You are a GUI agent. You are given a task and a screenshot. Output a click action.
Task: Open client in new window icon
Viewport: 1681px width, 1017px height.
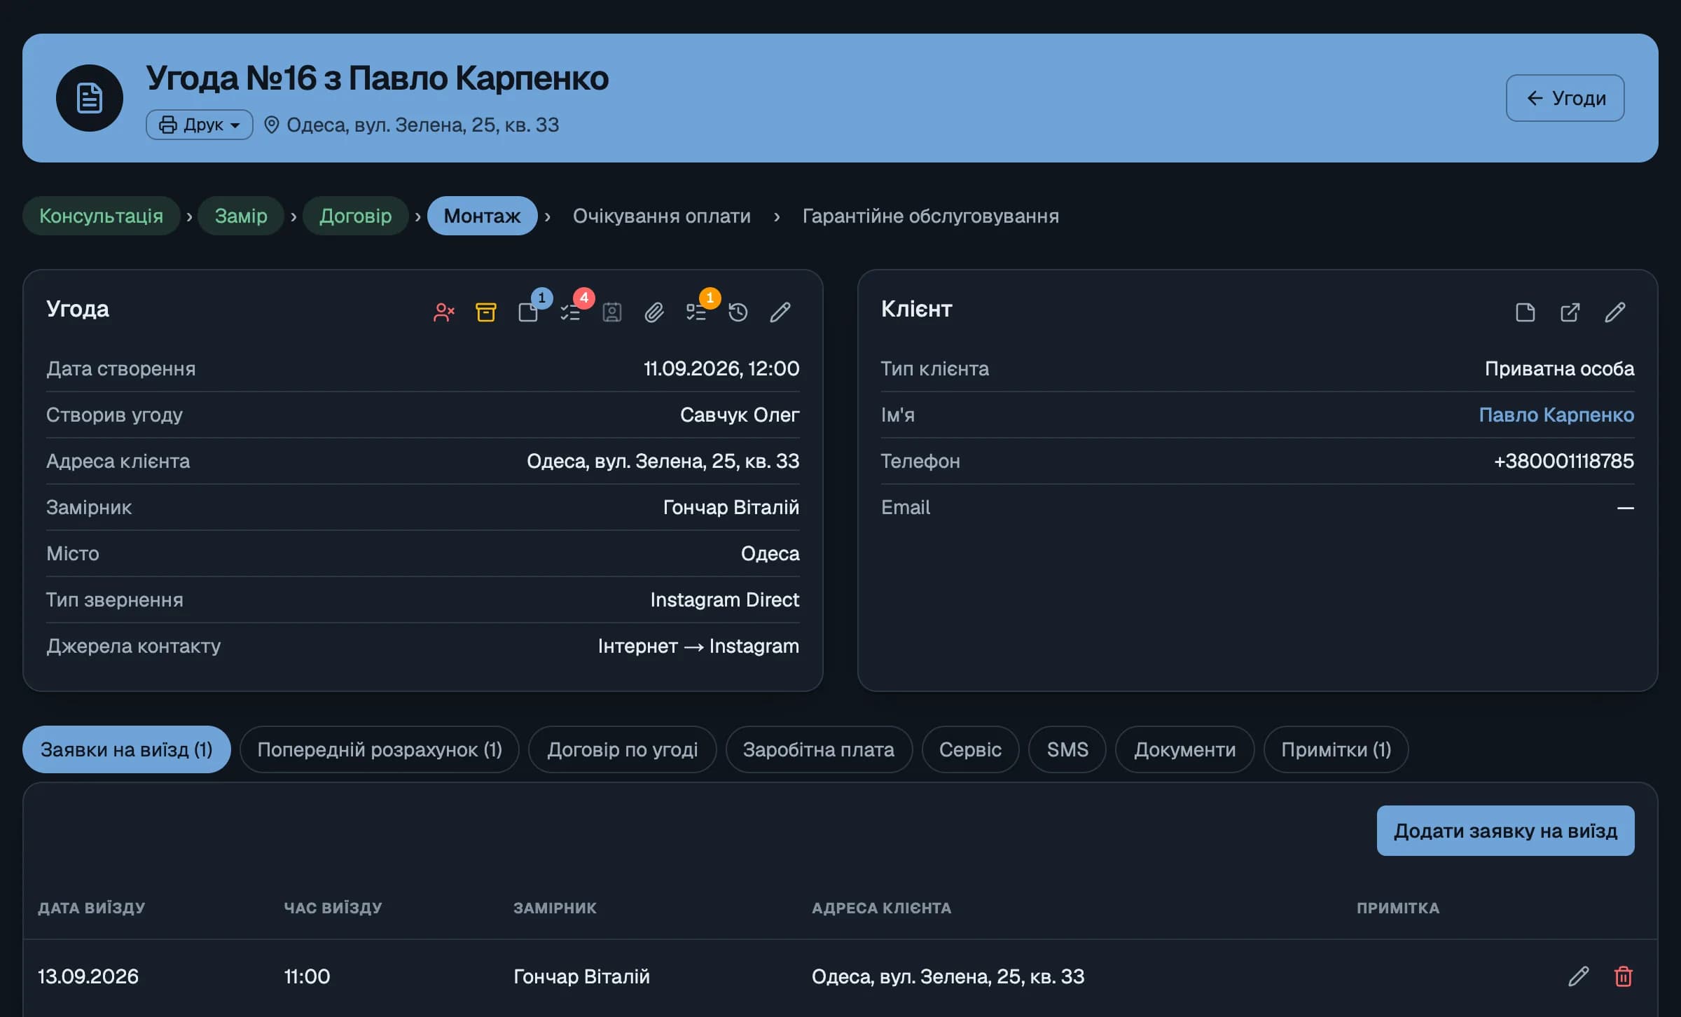[1570, 312]
